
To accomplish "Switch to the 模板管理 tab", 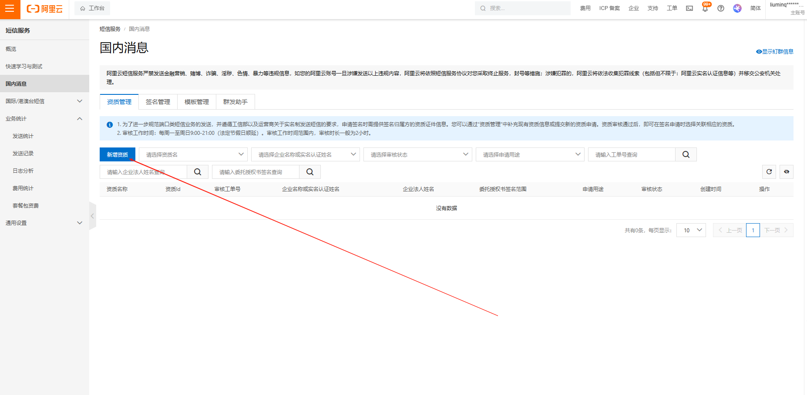I will click(x=196, y=102).
